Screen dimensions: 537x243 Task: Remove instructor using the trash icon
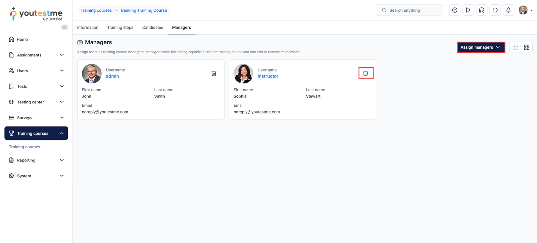[365, 74]
